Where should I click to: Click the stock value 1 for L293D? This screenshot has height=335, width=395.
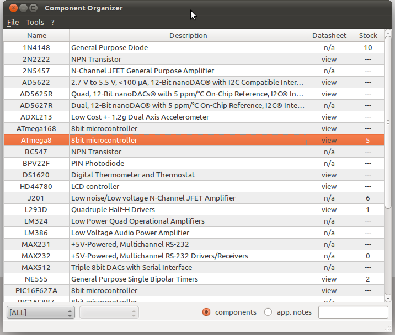[x=368, y=210]
